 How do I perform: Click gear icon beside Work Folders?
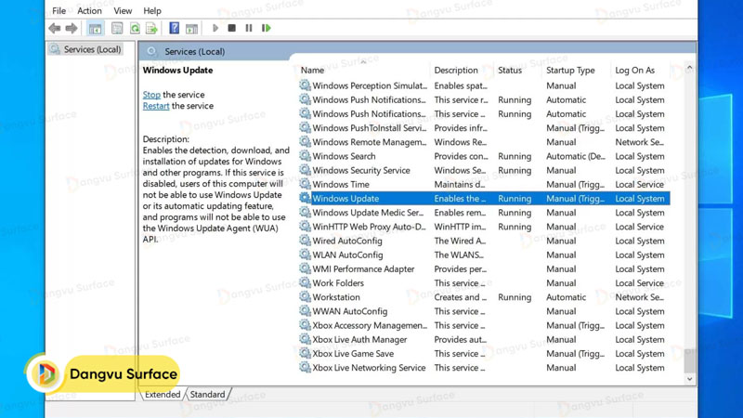[305, 282]
